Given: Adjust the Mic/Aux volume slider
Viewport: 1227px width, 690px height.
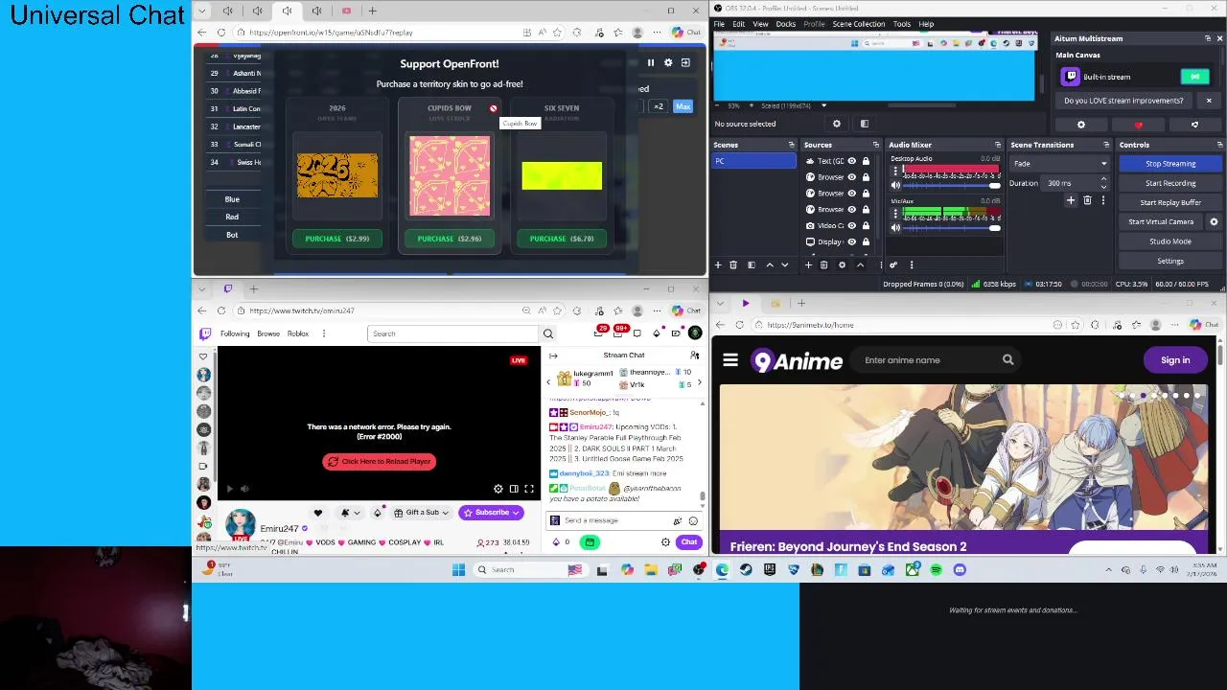Looking at the screenshot, I should pyautogui.click(x=951, y=227).
